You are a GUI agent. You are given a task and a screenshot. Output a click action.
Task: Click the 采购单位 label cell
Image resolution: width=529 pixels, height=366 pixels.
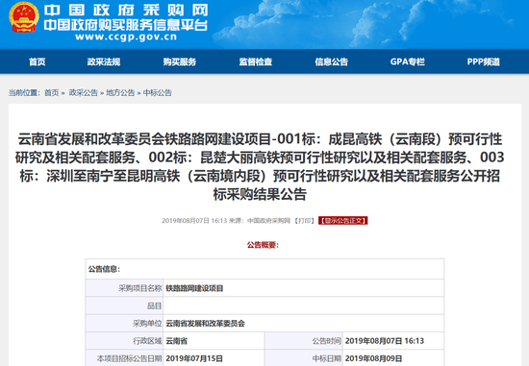pos(124,324)
